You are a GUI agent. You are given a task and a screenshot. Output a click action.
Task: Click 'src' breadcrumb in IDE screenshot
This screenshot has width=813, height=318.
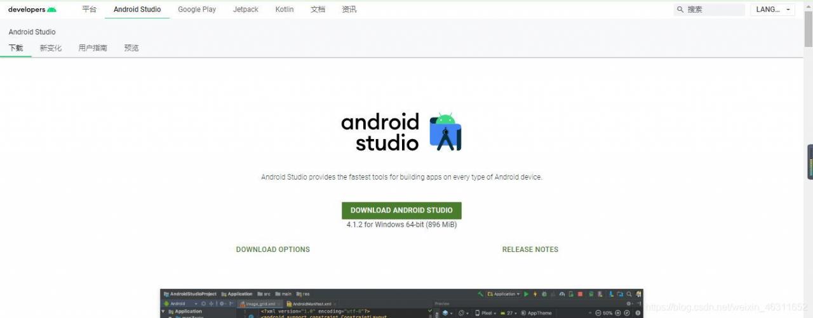[x=262, y=294]
